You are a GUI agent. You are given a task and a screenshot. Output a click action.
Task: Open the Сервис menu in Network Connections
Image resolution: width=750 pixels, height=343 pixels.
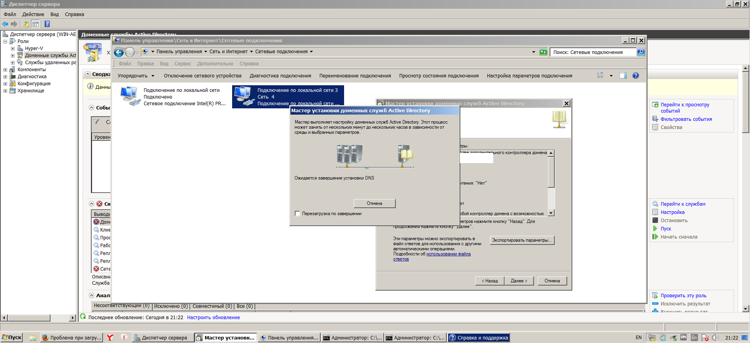pos(183,64)
